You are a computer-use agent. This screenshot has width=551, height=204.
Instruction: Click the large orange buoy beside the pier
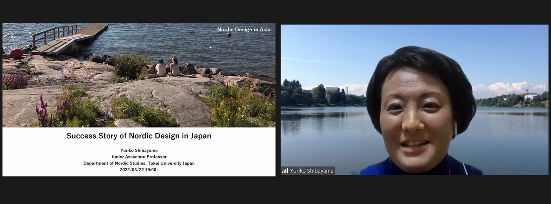point(17,53)
